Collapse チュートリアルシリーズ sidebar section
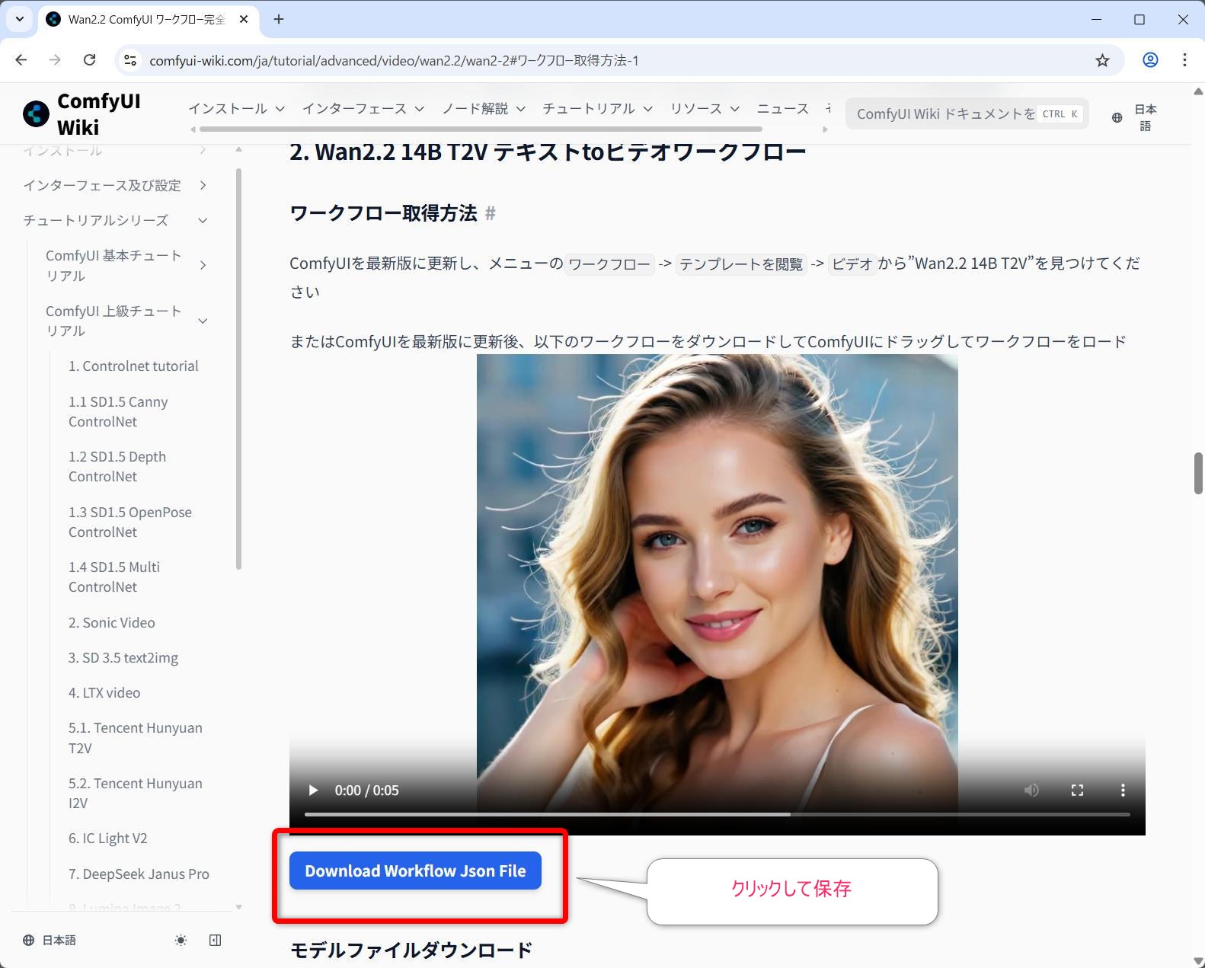The width and height of the screenshot is (1205, 968). 114,220
